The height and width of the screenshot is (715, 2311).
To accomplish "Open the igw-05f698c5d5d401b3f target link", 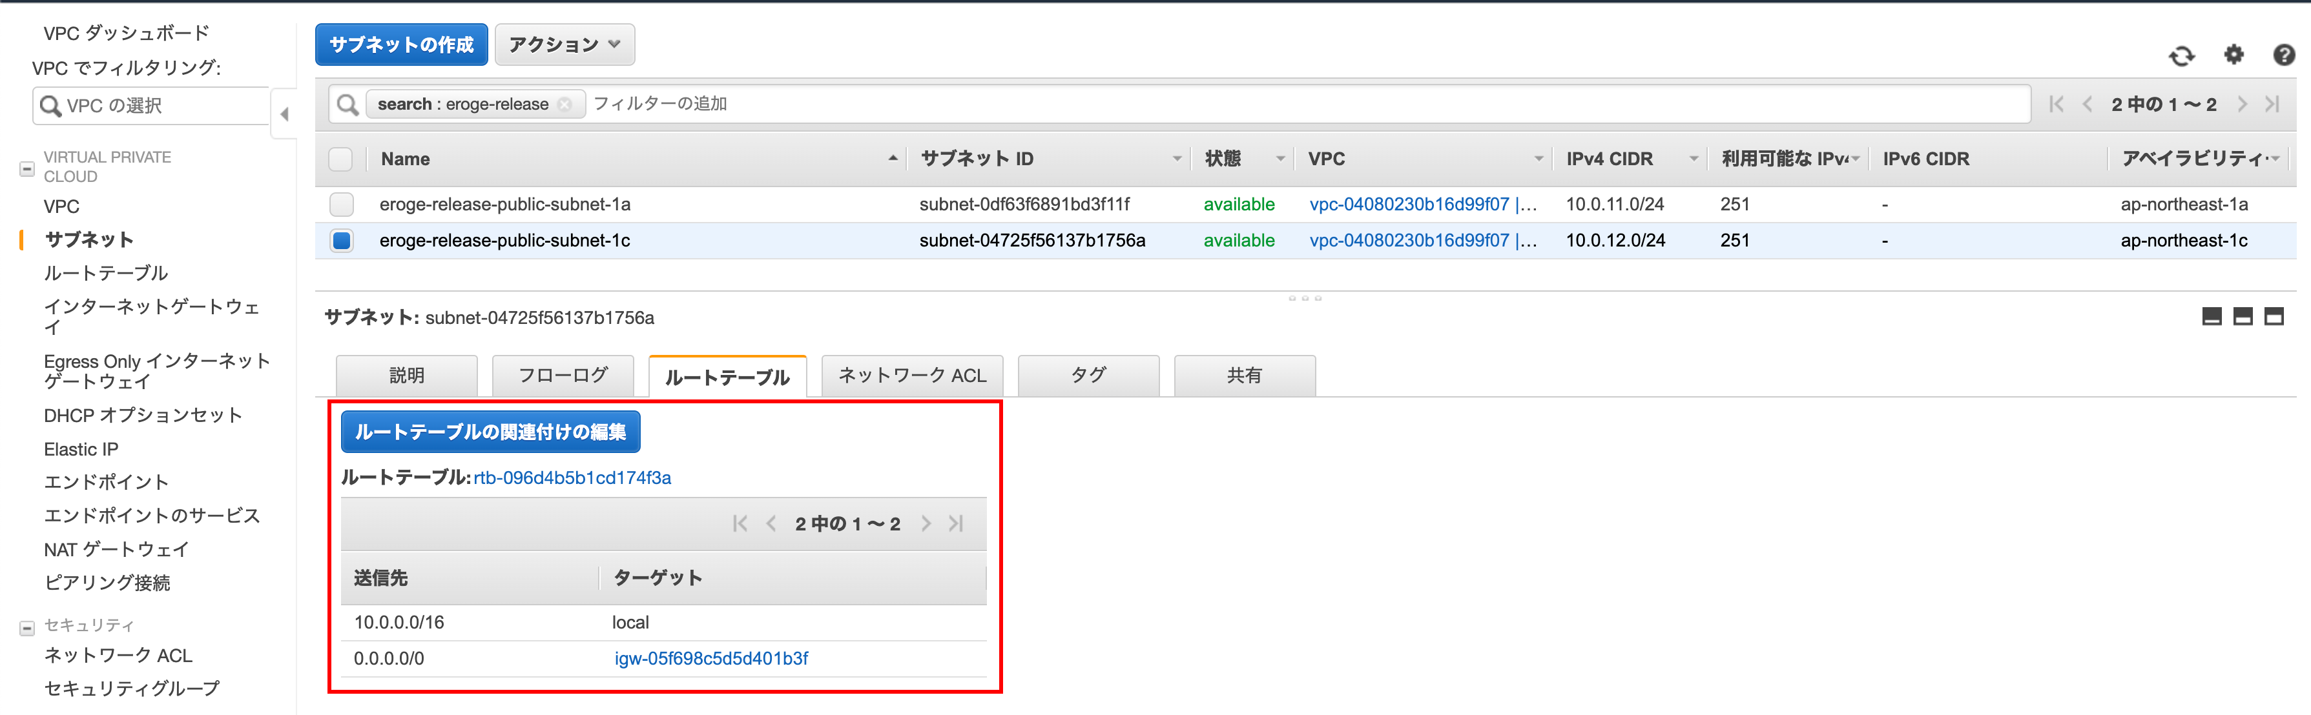I will coord(710,659).
